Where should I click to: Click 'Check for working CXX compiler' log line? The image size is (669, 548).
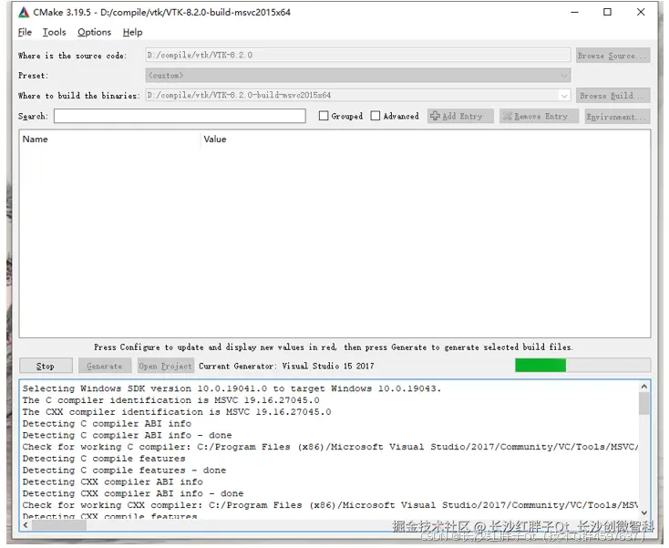click(x=330, y=505)
